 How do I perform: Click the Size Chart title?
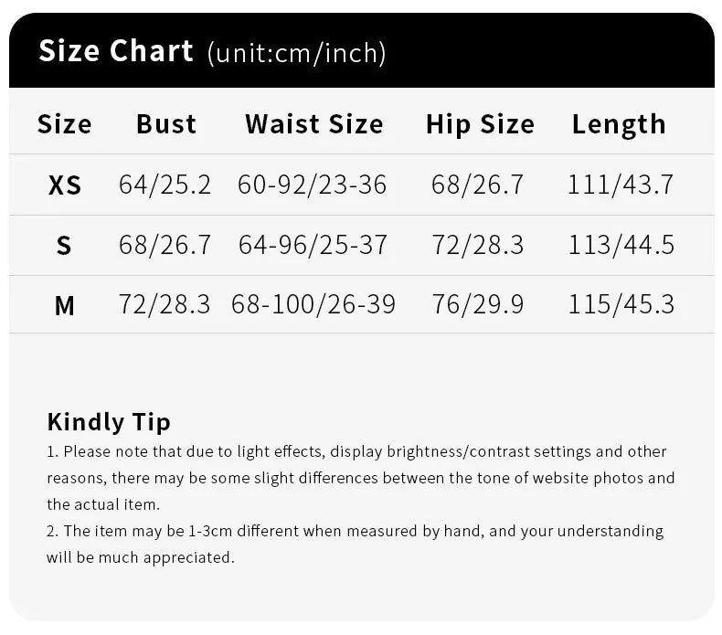coord(116,51)
